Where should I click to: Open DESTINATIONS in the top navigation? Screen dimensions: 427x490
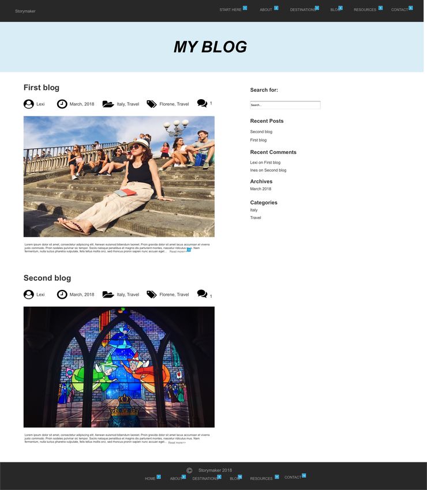[x=303, y=10]
